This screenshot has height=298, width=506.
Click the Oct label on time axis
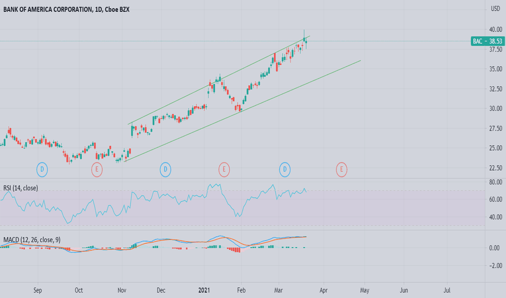pyautogui.click(x=79, y=290)
